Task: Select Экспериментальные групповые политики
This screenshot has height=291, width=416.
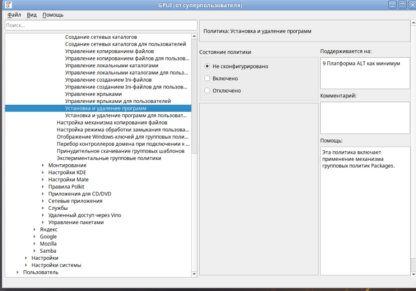Action: [109, 158]
